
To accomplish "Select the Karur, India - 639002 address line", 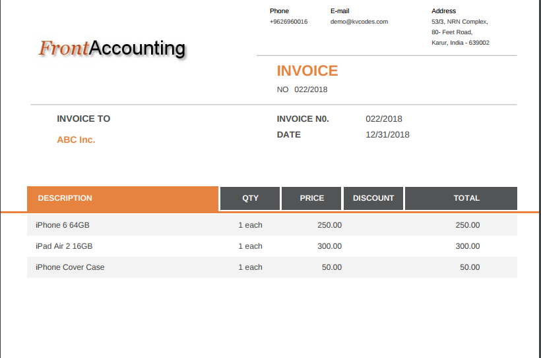I will click(x=461, y=43).
